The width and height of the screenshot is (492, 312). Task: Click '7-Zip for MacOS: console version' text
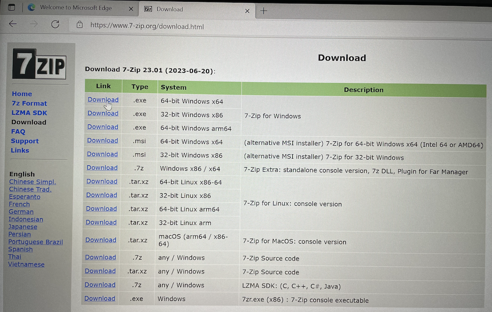click(x=294, y=242)
